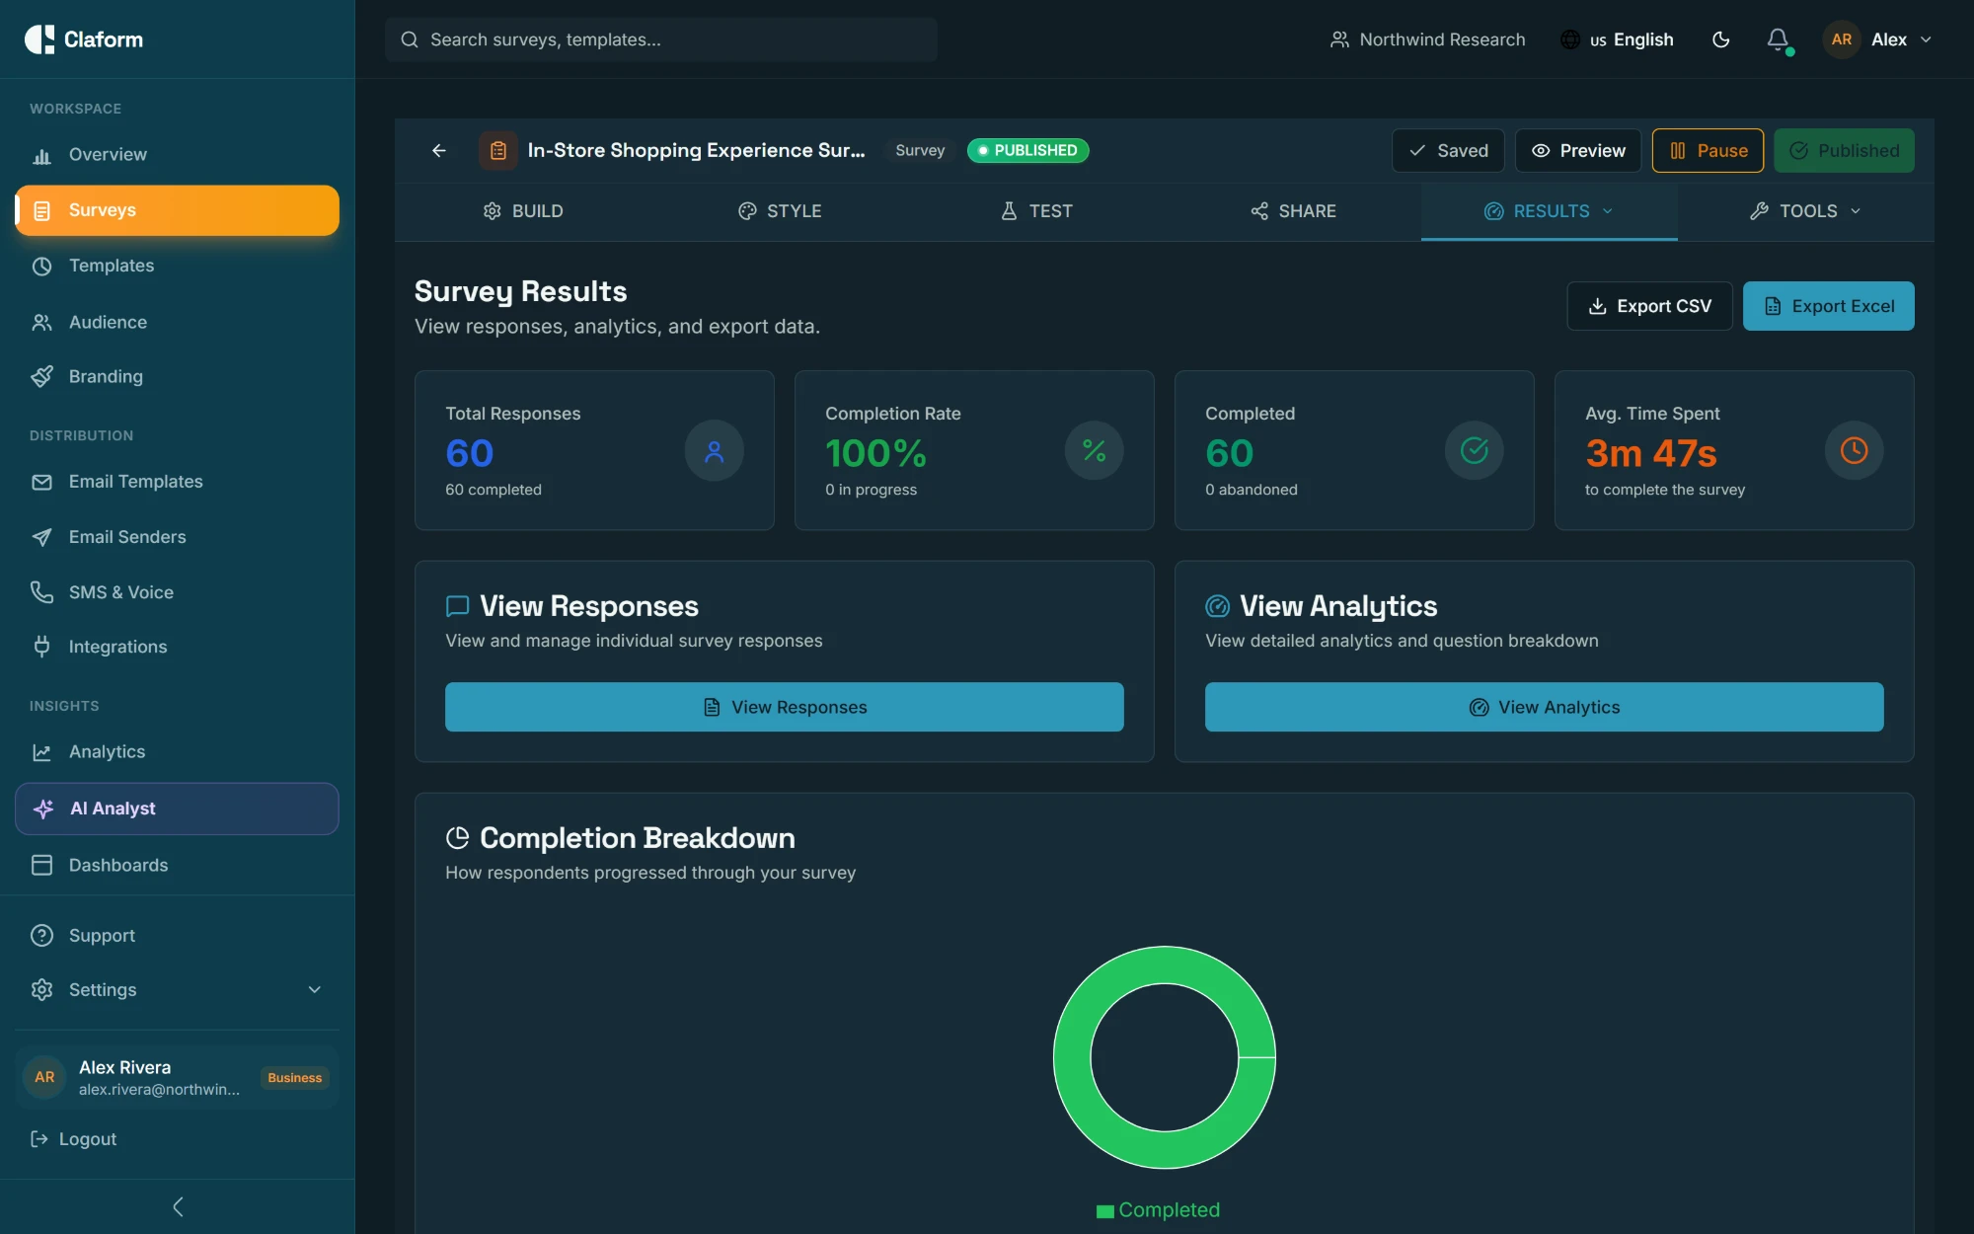Open the Alex user account dropdown
Viewport: 1974px width, 1234px height.
pos(1877,39)
